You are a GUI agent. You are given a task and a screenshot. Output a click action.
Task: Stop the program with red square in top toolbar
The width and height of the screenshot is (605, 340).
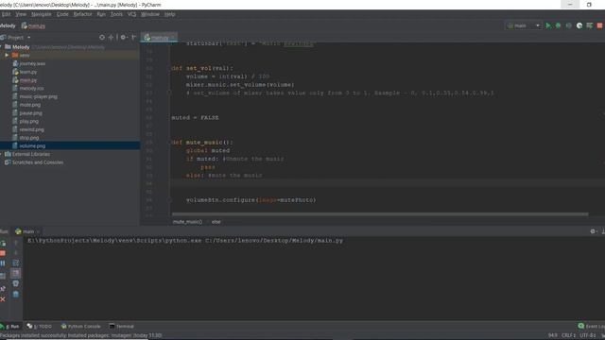coord(599,25)
